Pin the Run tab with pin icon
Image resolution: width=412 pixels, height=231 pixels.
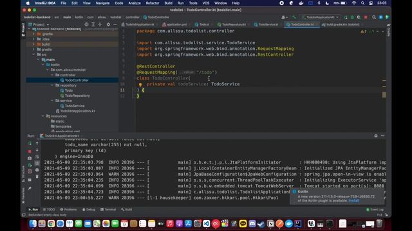point(30,188)
